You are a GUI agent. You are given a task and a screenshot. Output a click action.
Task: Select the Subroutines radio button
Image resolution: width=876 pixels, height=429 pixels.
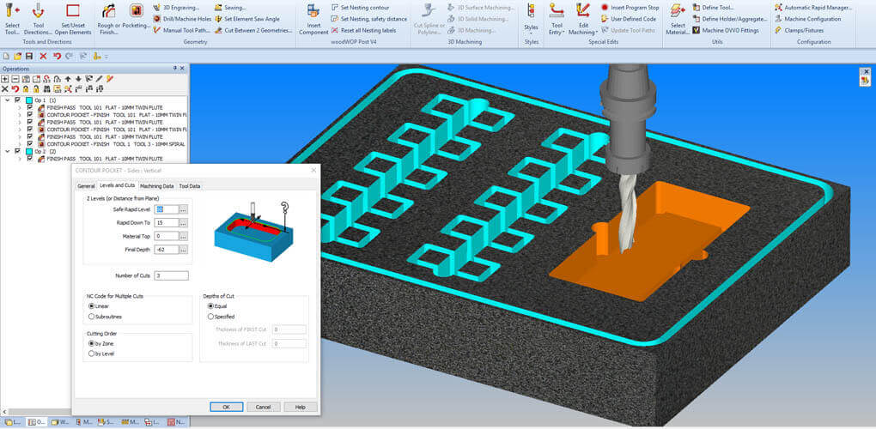[90, 317]
